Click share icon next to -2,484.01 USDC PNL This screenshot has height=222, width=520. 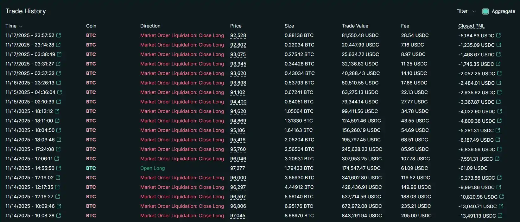(x=499, y=83)
